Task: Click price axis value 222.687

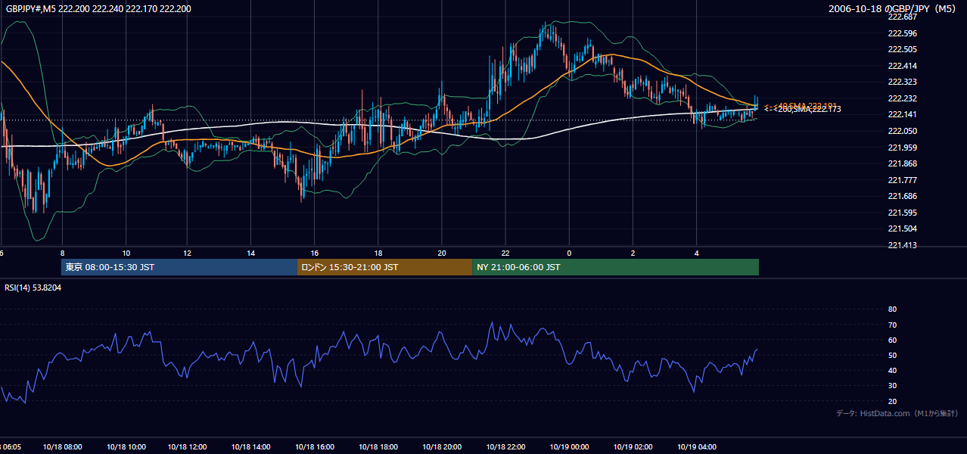Action: [902, 17]
